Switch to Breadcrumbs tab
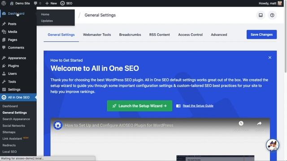This screenshot has width=287, height=161. (x=130, y=35)
